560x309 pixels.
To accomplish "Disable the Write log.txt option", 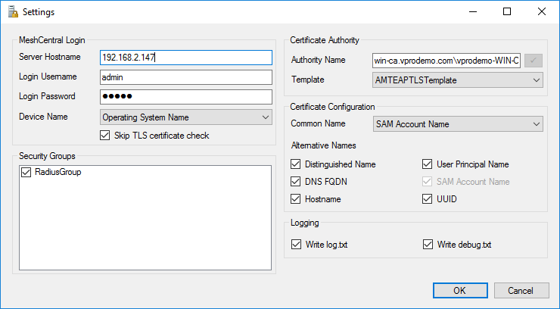I will pyautogui.click(x=296, y=245).
